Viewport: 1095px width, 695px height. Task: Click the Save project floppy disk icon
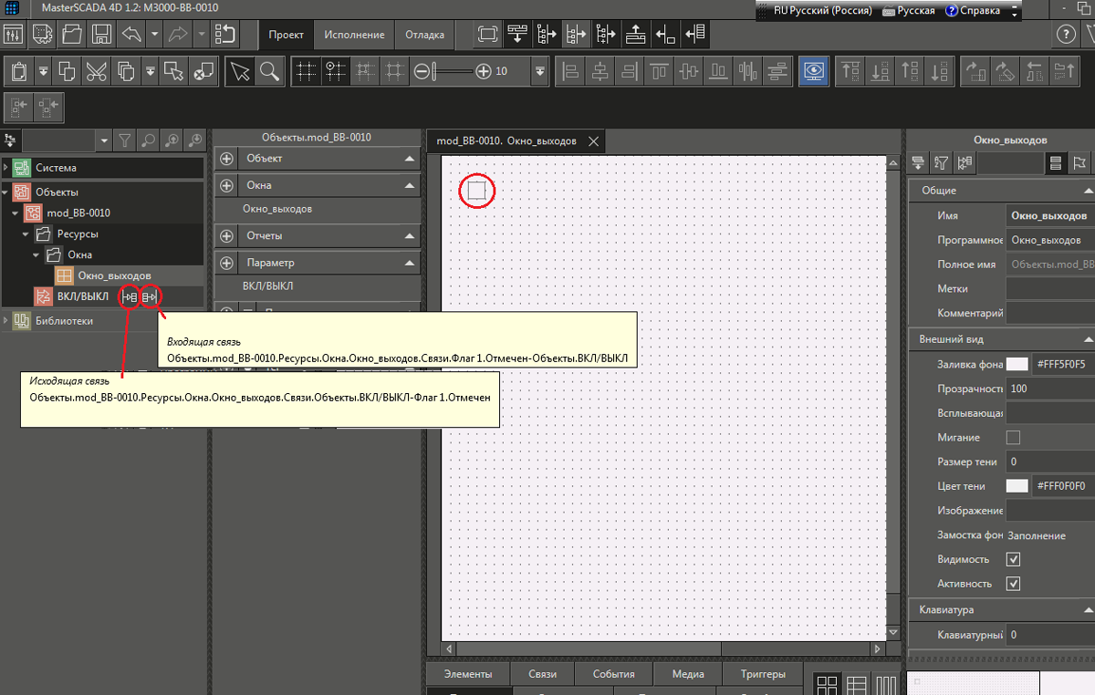[101, 35]
